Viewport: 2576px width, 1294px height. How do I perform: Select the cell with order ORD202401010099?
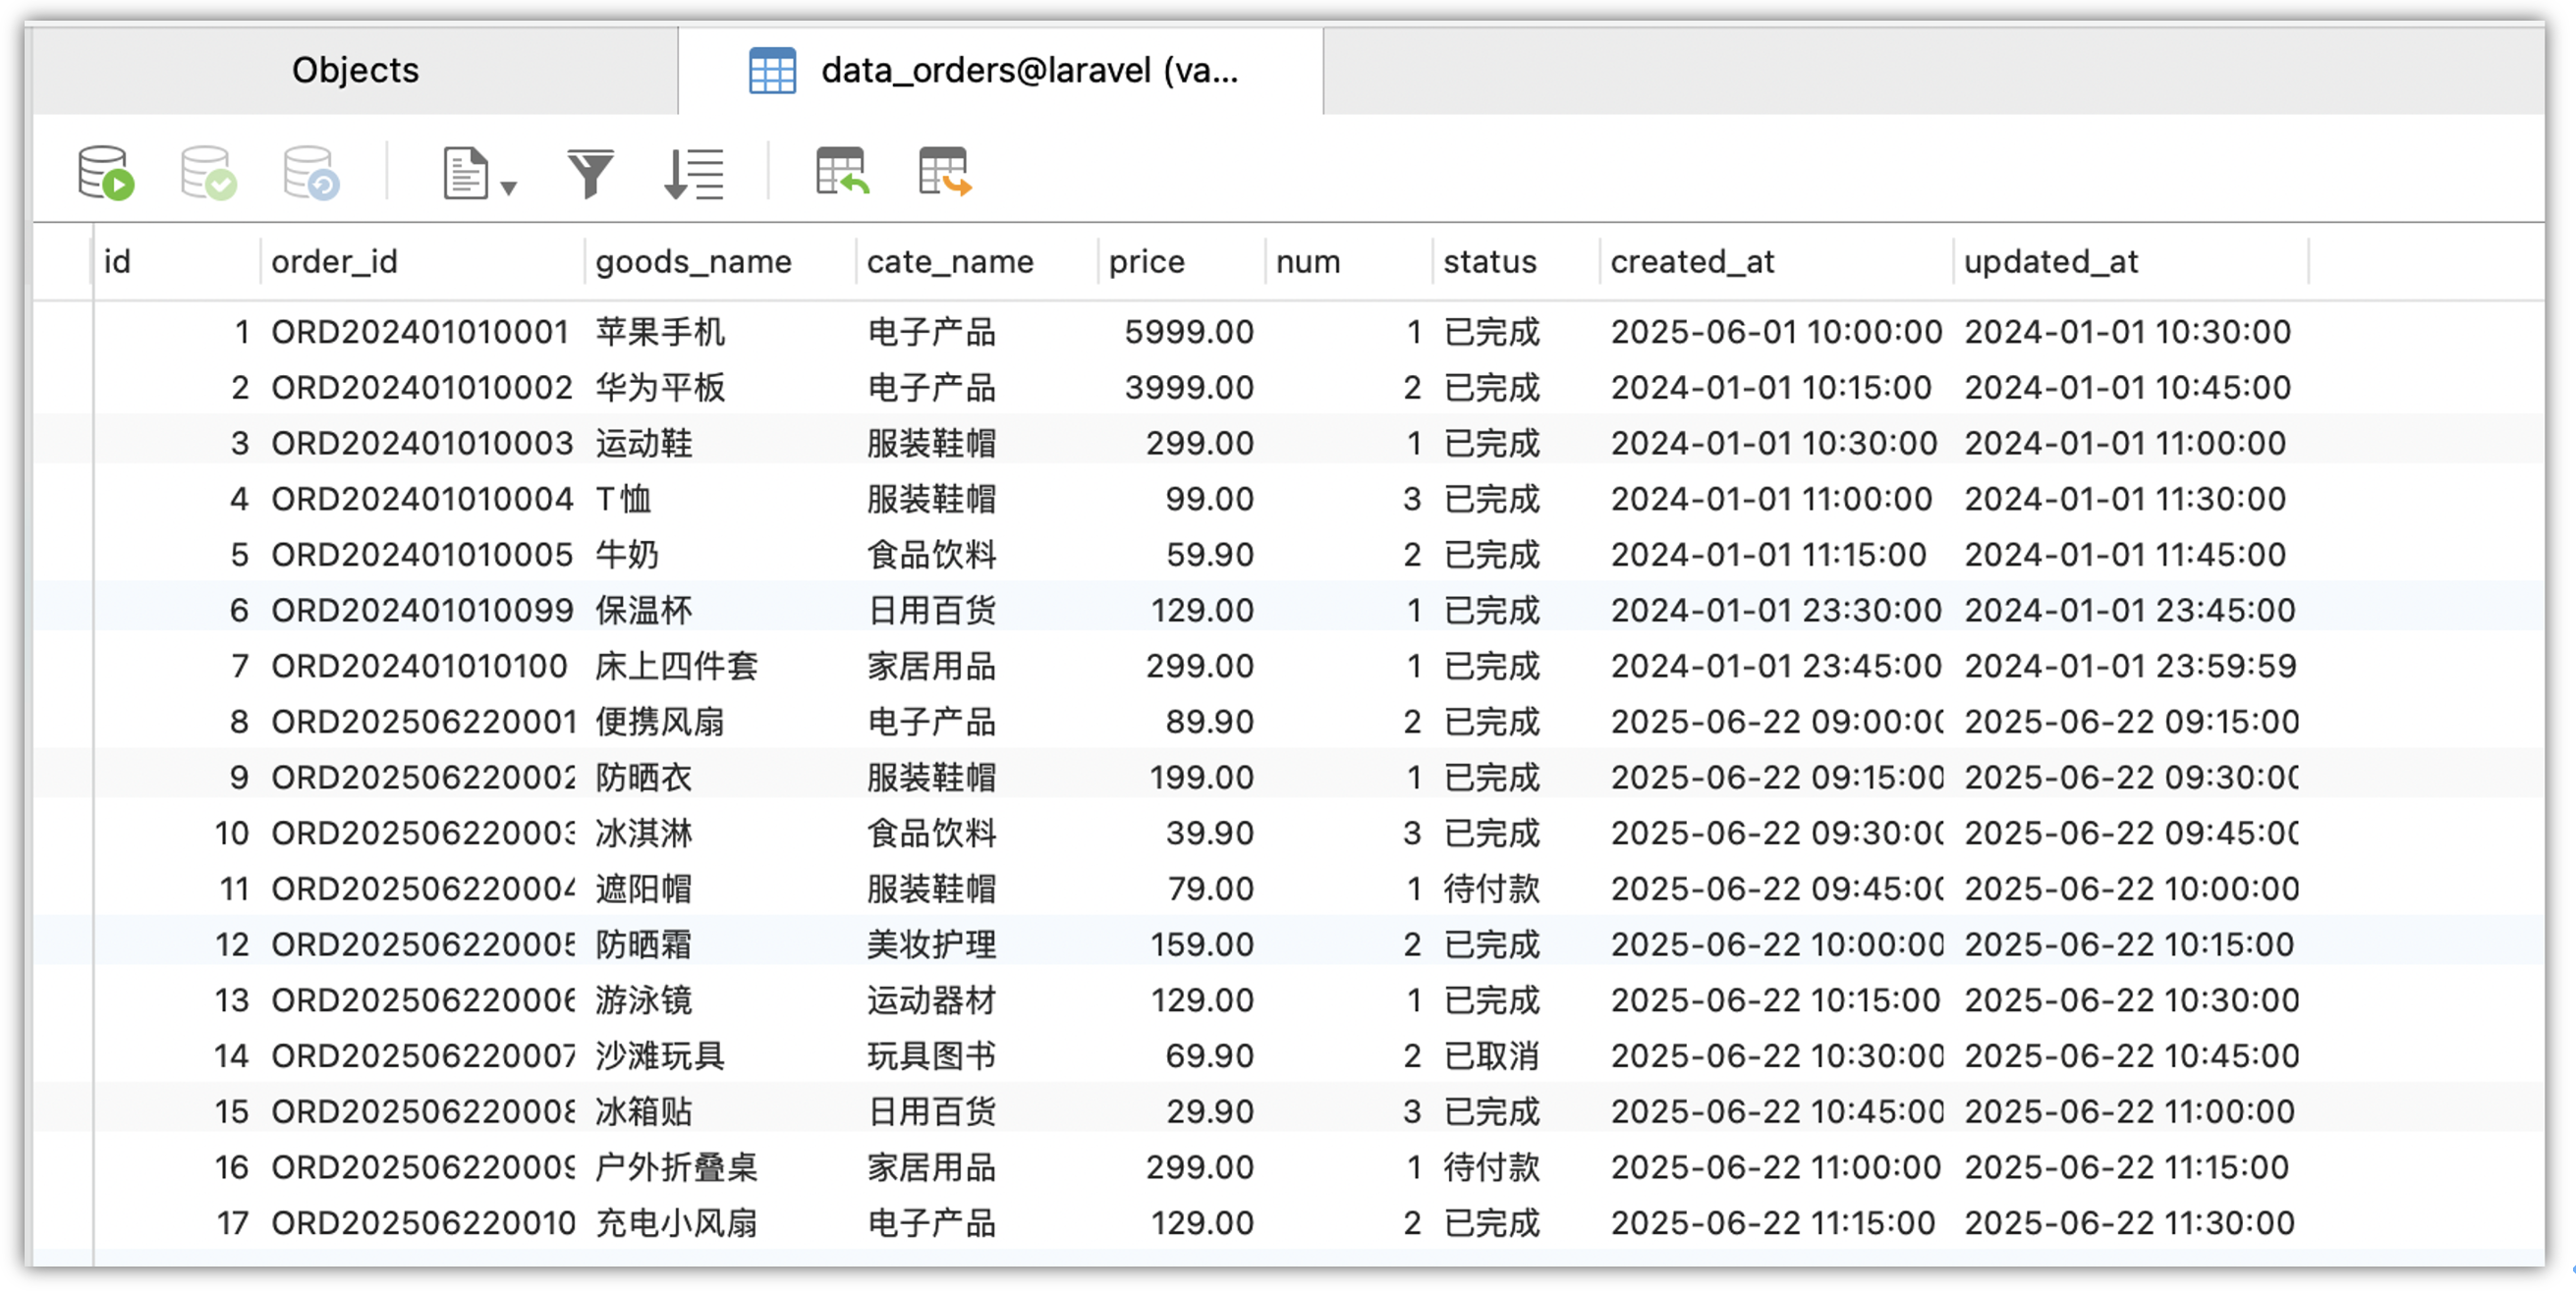422,610
